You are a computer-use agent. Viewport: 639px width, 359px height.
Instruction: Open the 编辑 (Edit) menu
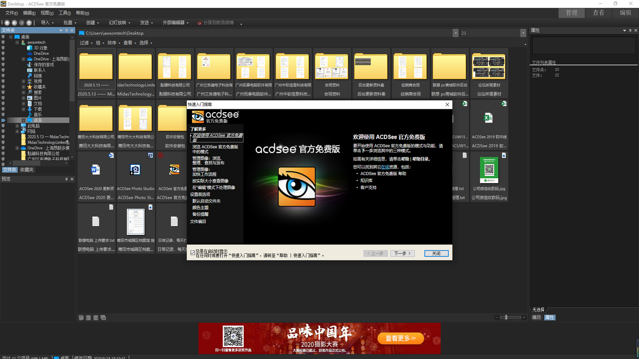29,13
